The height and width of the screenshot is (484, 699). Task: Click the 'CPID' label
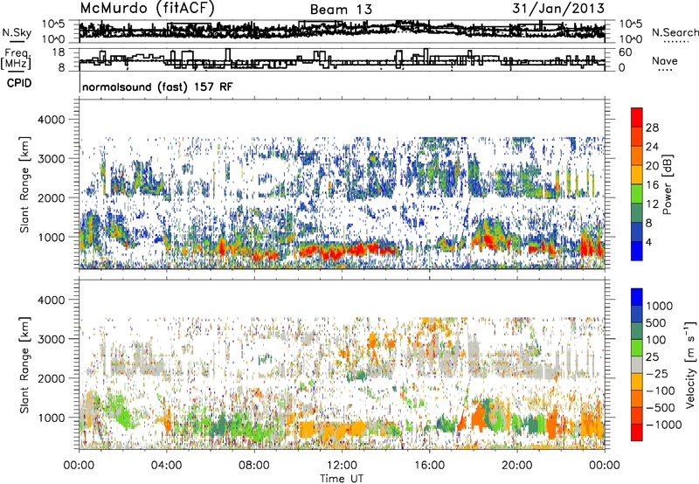click(x=19, y=83)
